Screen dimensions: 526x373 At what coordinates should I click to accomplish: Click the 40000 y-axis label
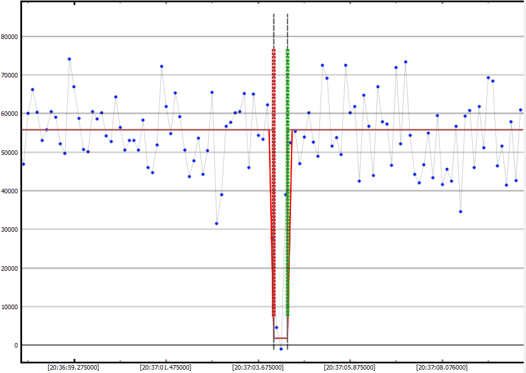[x=10, y=191]
